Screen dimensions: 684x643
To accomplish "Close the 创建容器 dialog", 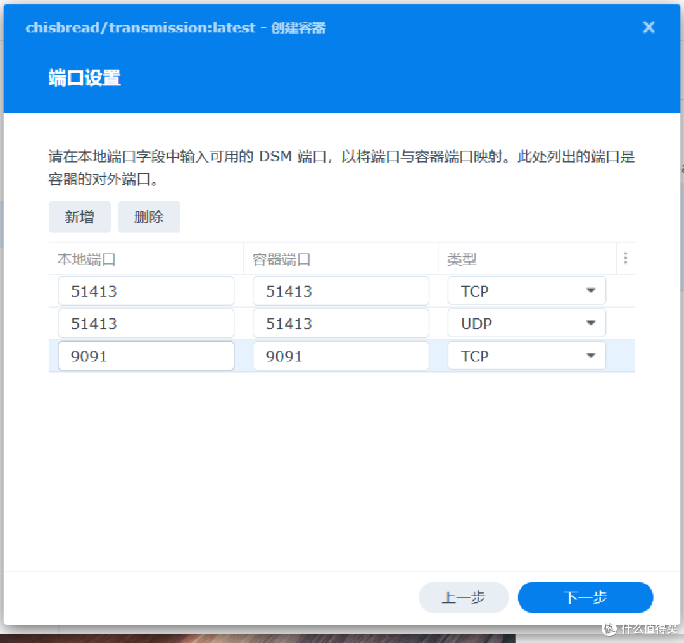I will pyautogui.click(x=648, y=27).
